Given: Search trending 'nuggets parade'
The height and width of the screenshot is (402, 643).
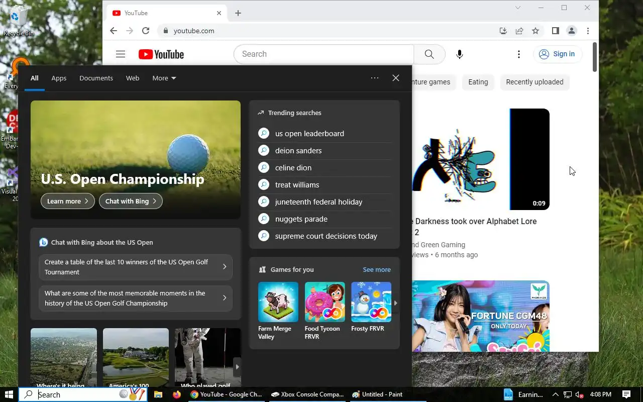Looking at the screenshot, I should 325,219.
